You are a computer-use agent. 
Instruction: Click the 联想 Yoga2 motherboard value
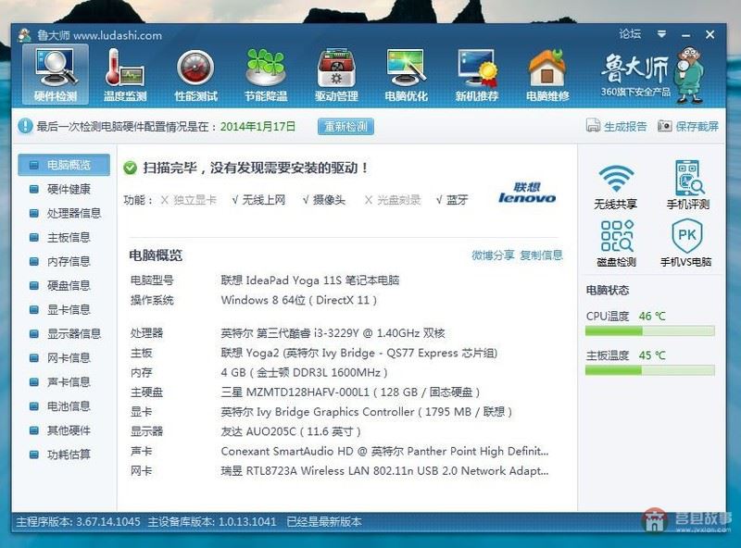359,353
